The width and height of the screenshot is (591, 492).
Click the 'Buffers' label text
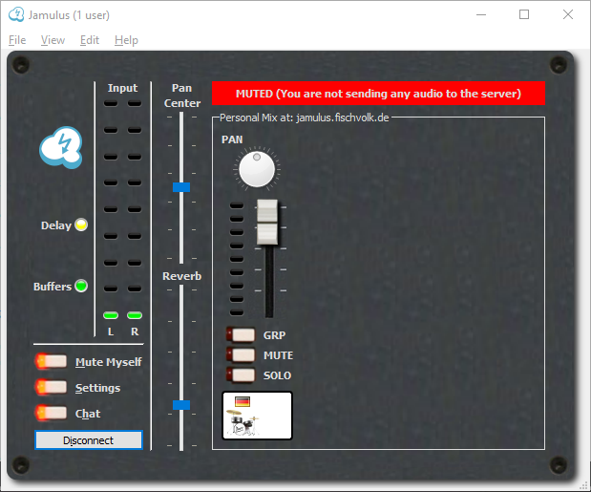[53, 287]
